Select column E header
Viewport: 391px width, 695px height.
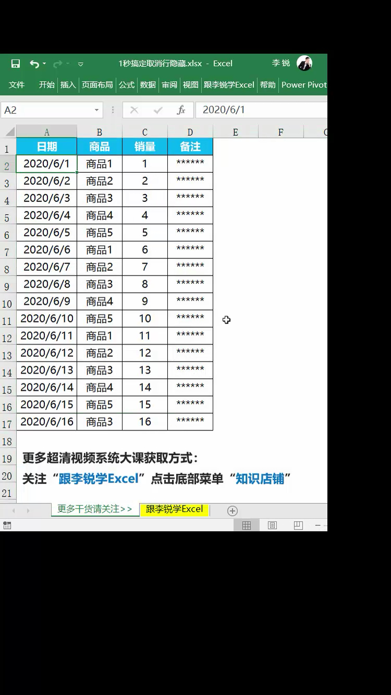[236, 132]
